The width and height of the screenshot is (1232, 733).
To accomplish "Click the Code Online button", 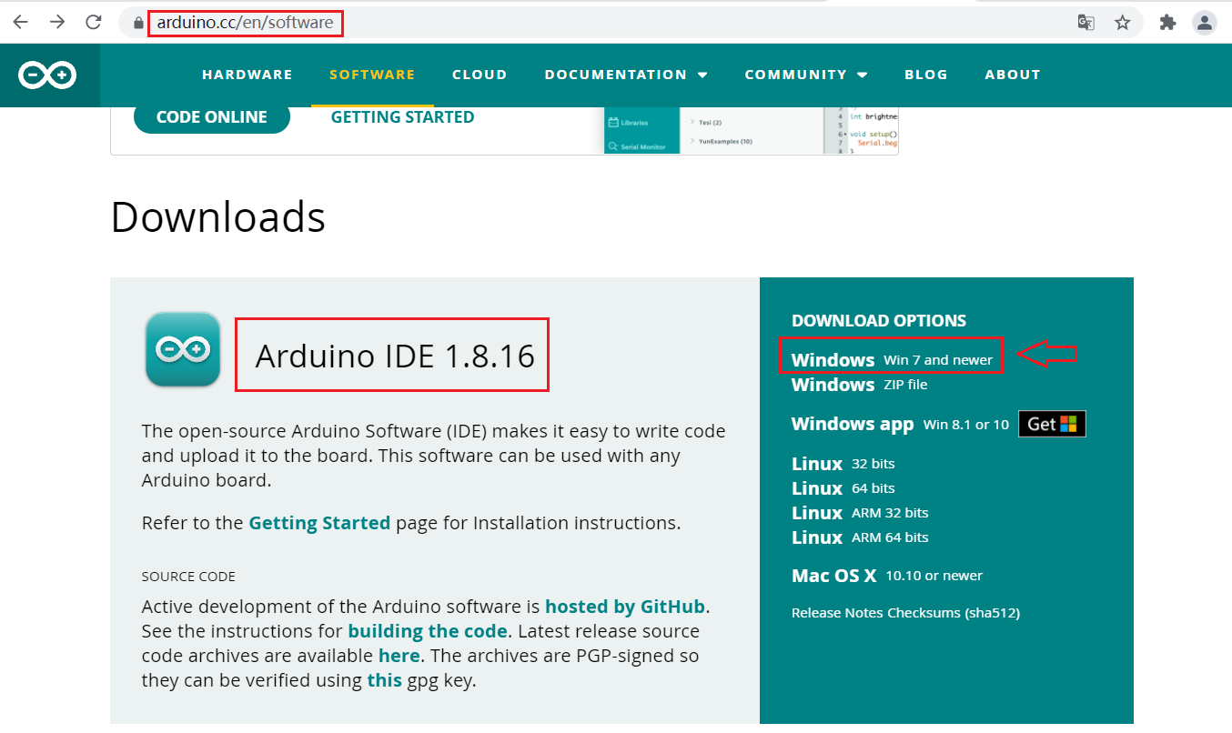I will 212,117.
